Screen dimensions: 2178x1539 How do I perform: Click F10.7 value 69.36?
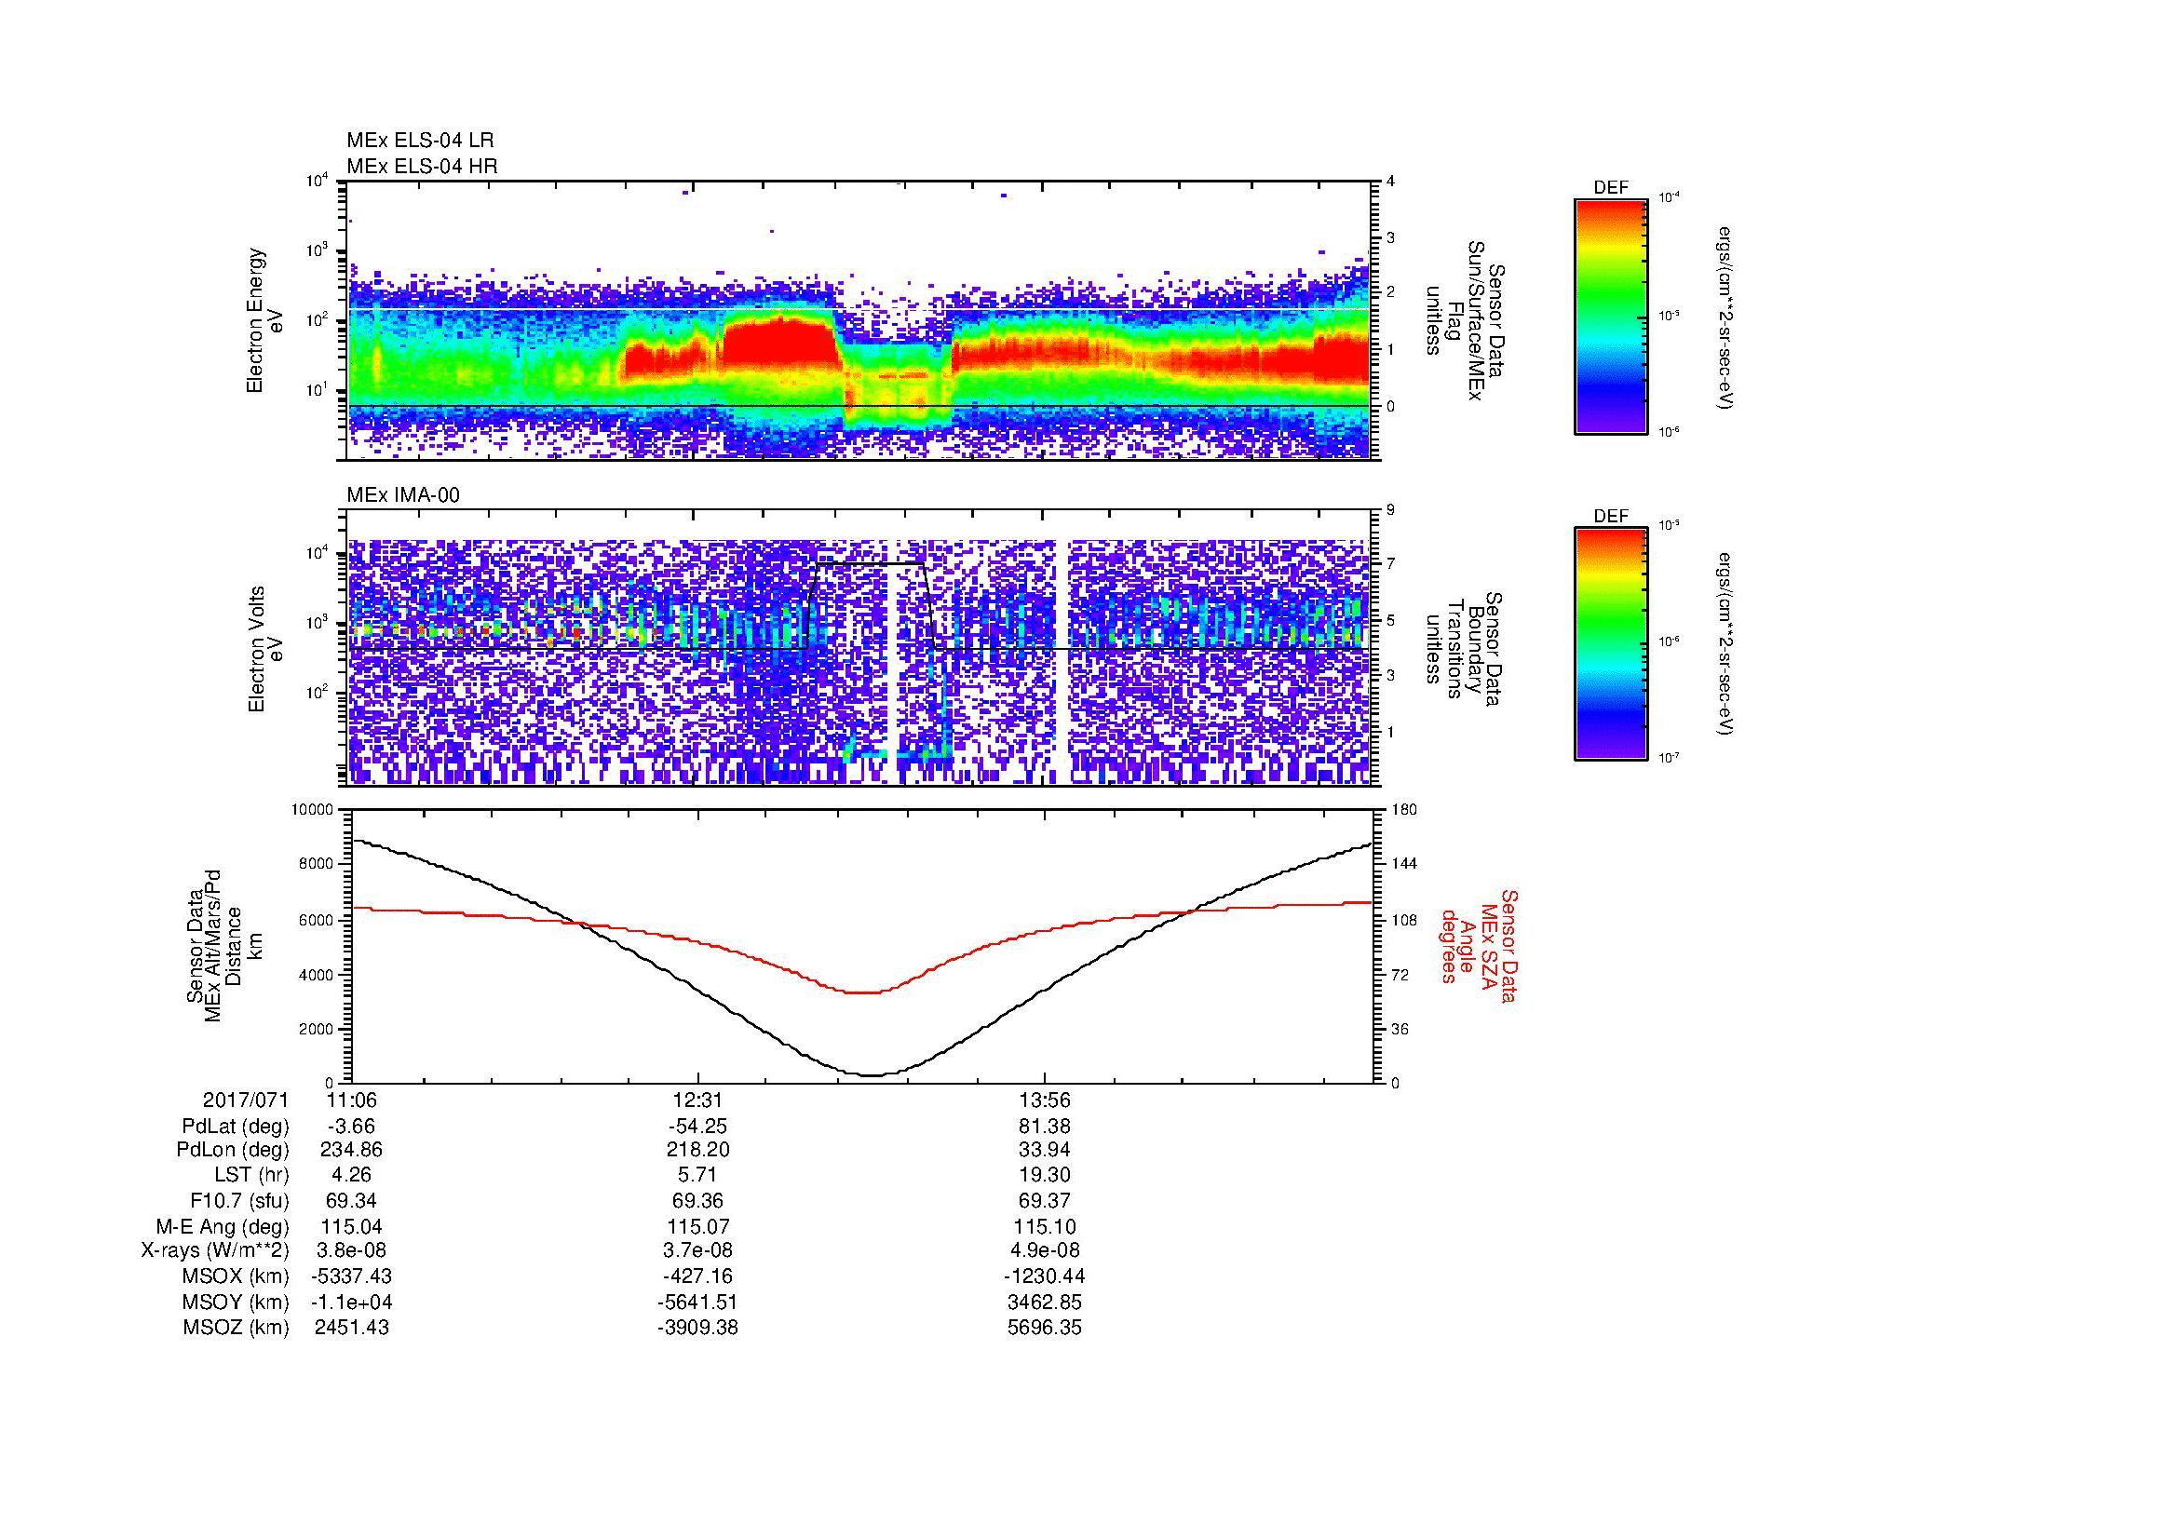click(x=698, y=1200)
